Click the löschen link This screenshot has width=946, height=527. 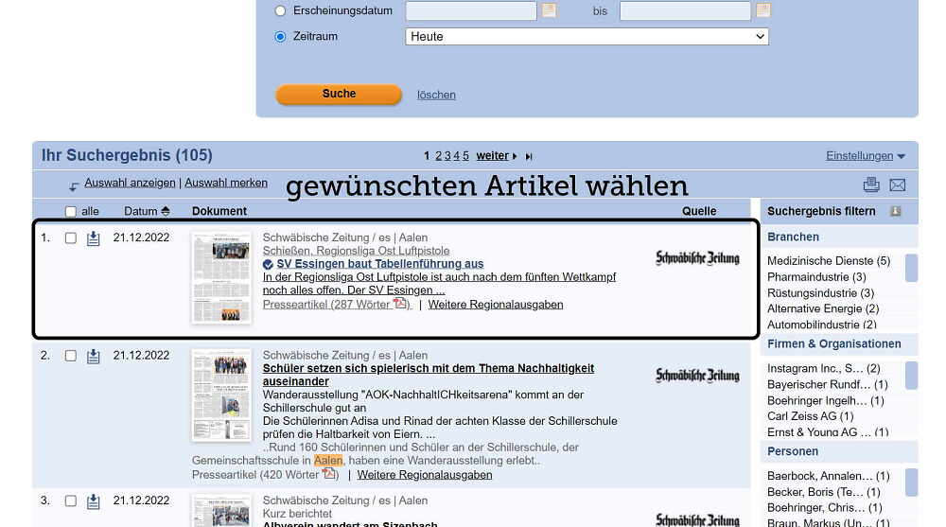tap(436, 95)
